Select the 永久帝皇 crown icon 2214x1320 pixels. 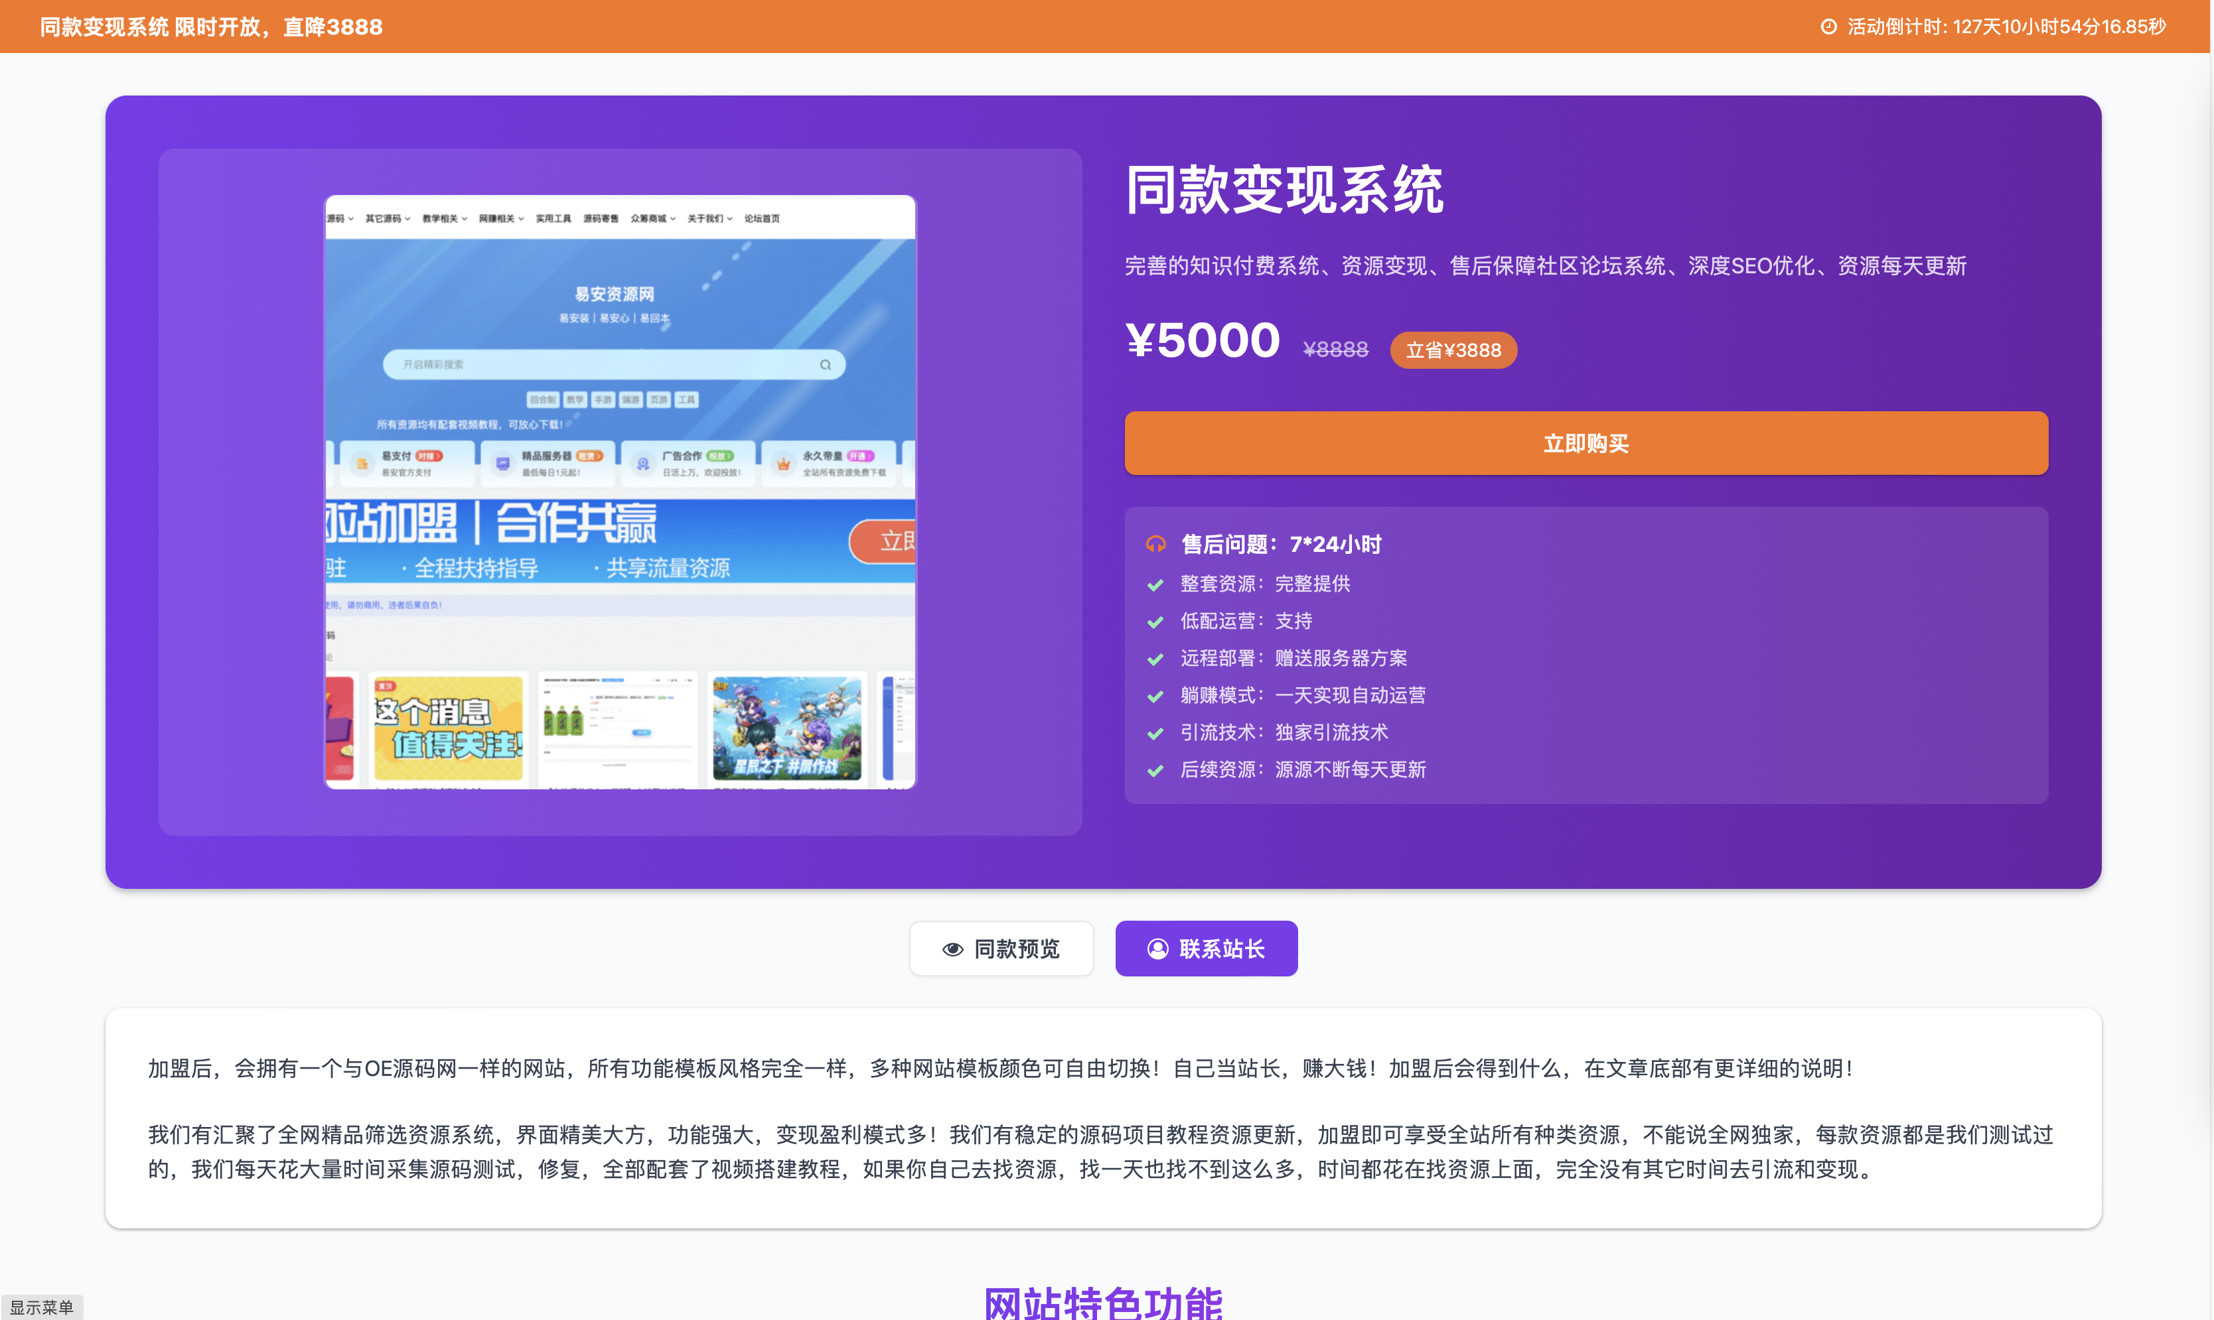click(784, 465)
